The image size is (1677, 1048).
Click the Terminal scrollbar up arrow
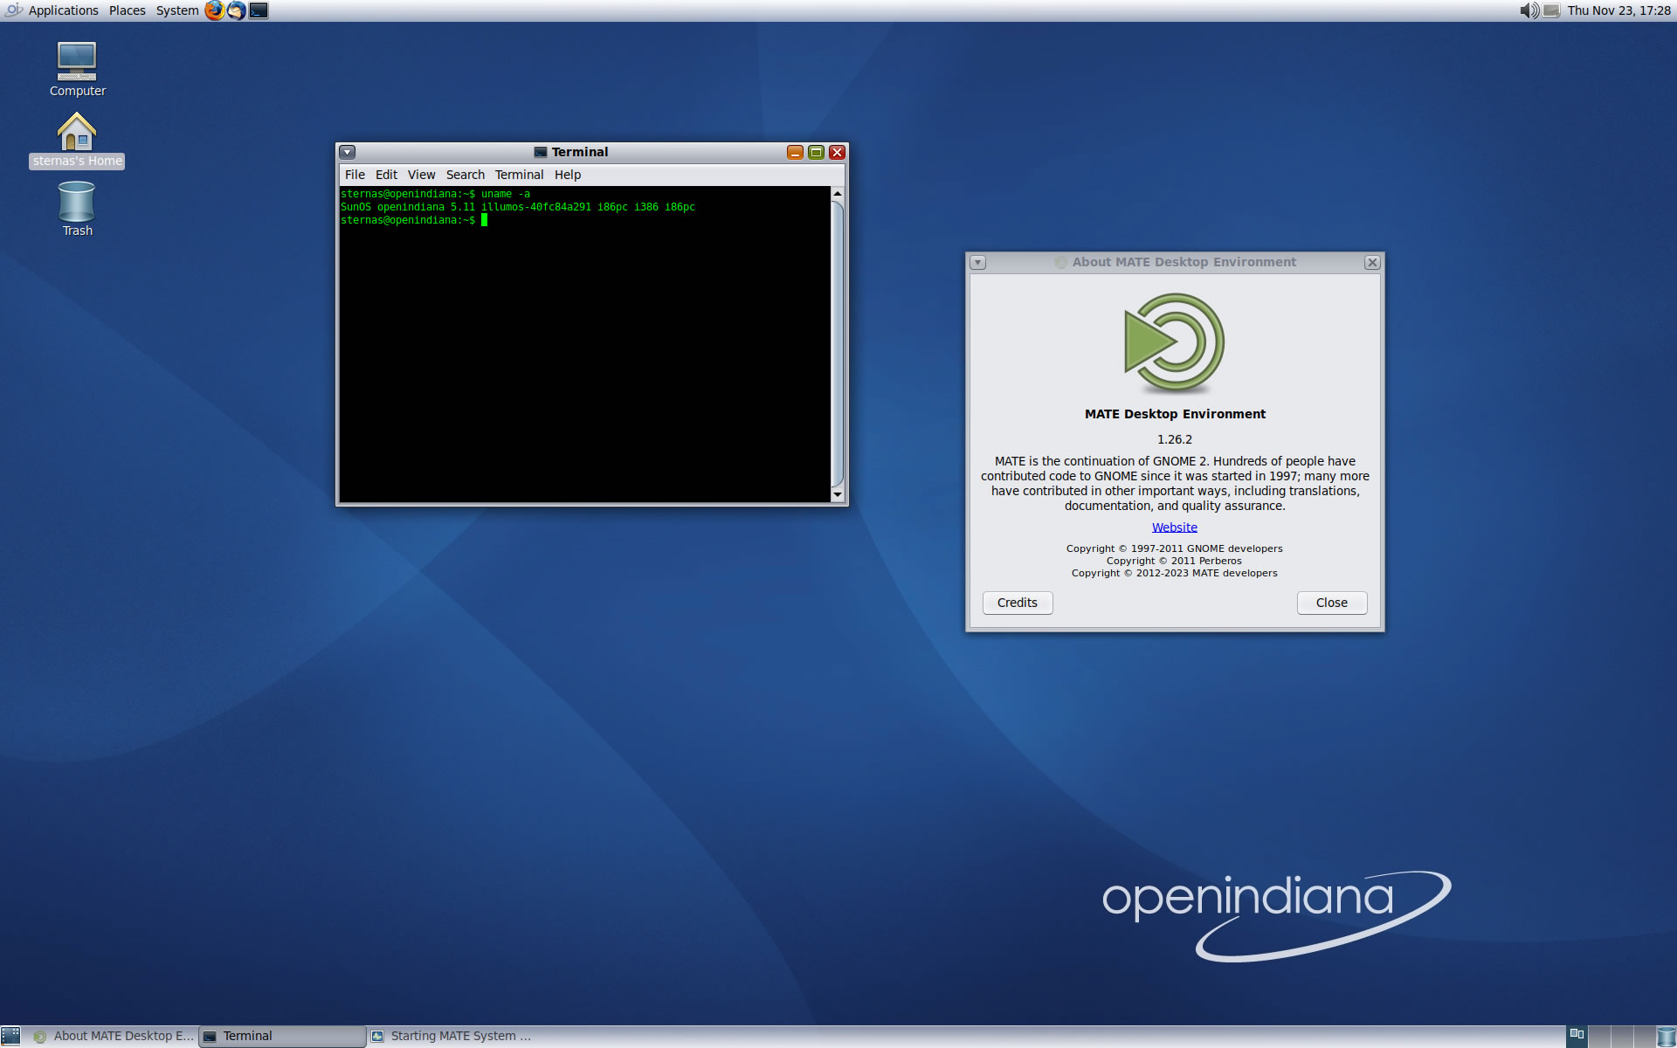tap(838, 194)
